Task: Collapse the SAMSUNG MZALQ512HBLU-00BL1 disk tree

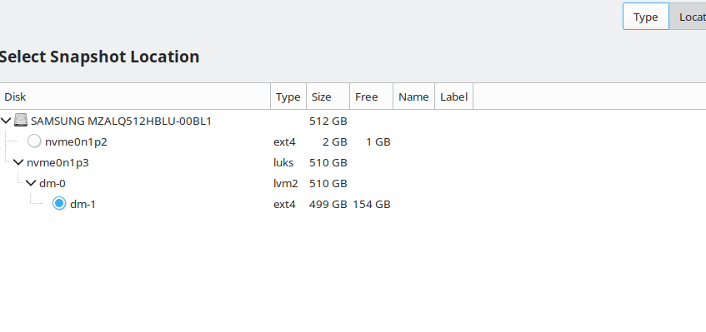Action: click(x=6, y=121)
